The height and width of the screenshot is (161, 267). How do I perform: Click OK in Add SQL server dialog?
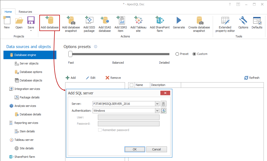135,149
